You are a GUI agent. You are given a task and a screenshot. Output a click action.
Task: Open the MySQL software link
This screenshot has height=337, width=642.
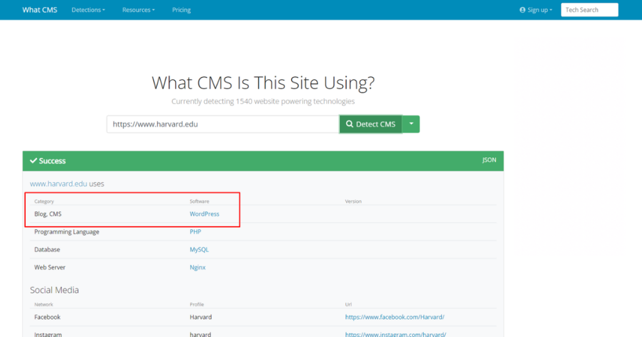coord(199,249)
